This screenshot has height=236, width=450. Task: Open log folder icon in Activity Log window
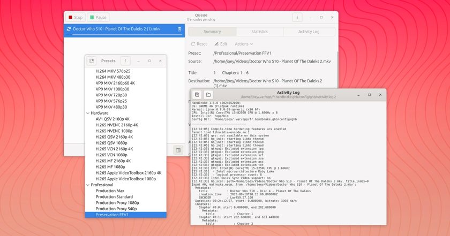208,95
